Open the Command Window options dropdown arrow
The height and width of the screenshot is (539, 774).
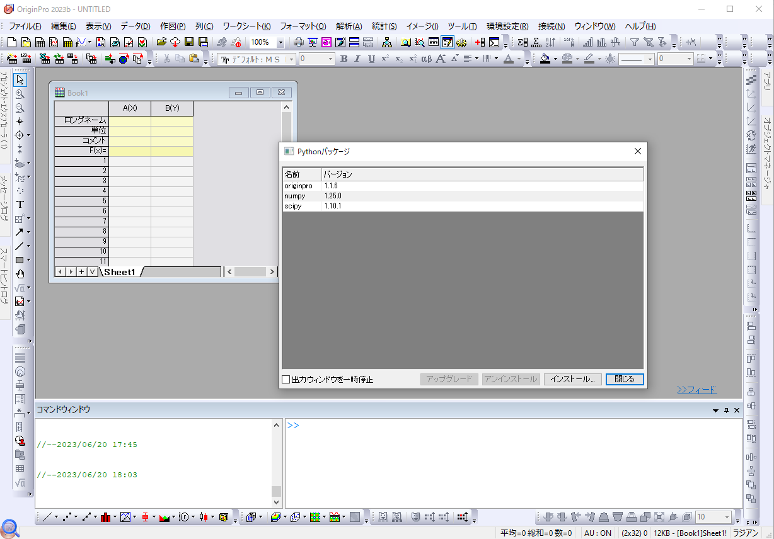coord(716,411)
